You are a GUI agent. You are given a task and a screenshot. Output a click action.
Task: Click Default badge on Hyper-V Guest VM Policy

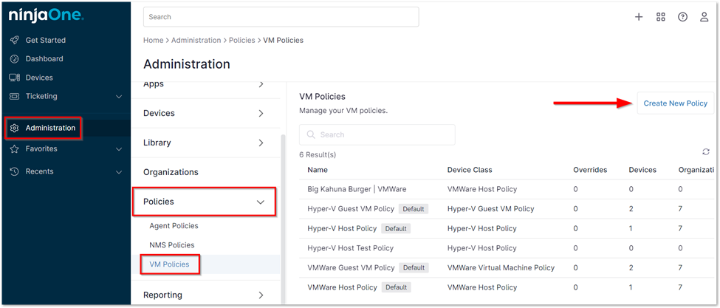click(x=414, y=209)
